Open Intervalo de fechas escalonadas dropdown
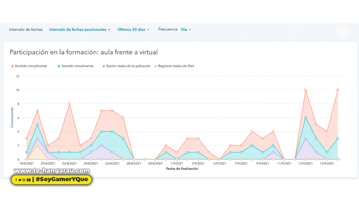 tap(80, 30)
